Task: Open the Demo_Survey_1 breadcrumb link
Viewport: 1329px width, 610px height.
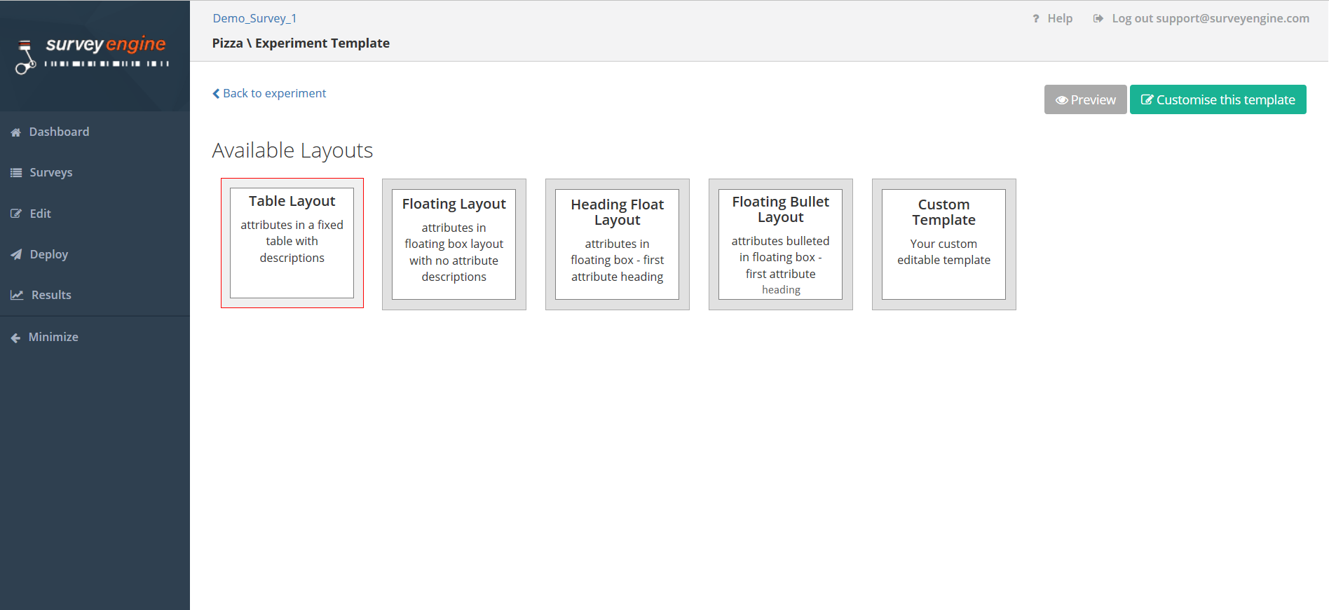Action: [254, 18]
